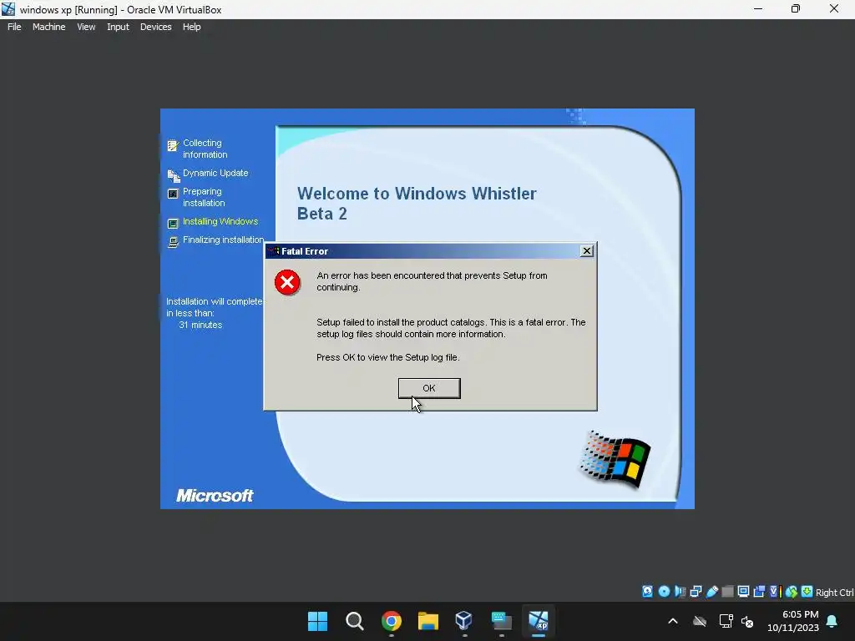Click the USB devices status icon
The width and height of the screenshot is (855, 641).
[x=712, y=592]
